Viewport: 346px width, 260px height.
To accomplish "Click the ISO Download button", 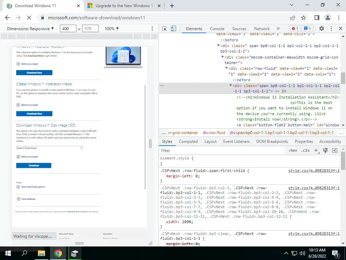I will coord(34,165).
